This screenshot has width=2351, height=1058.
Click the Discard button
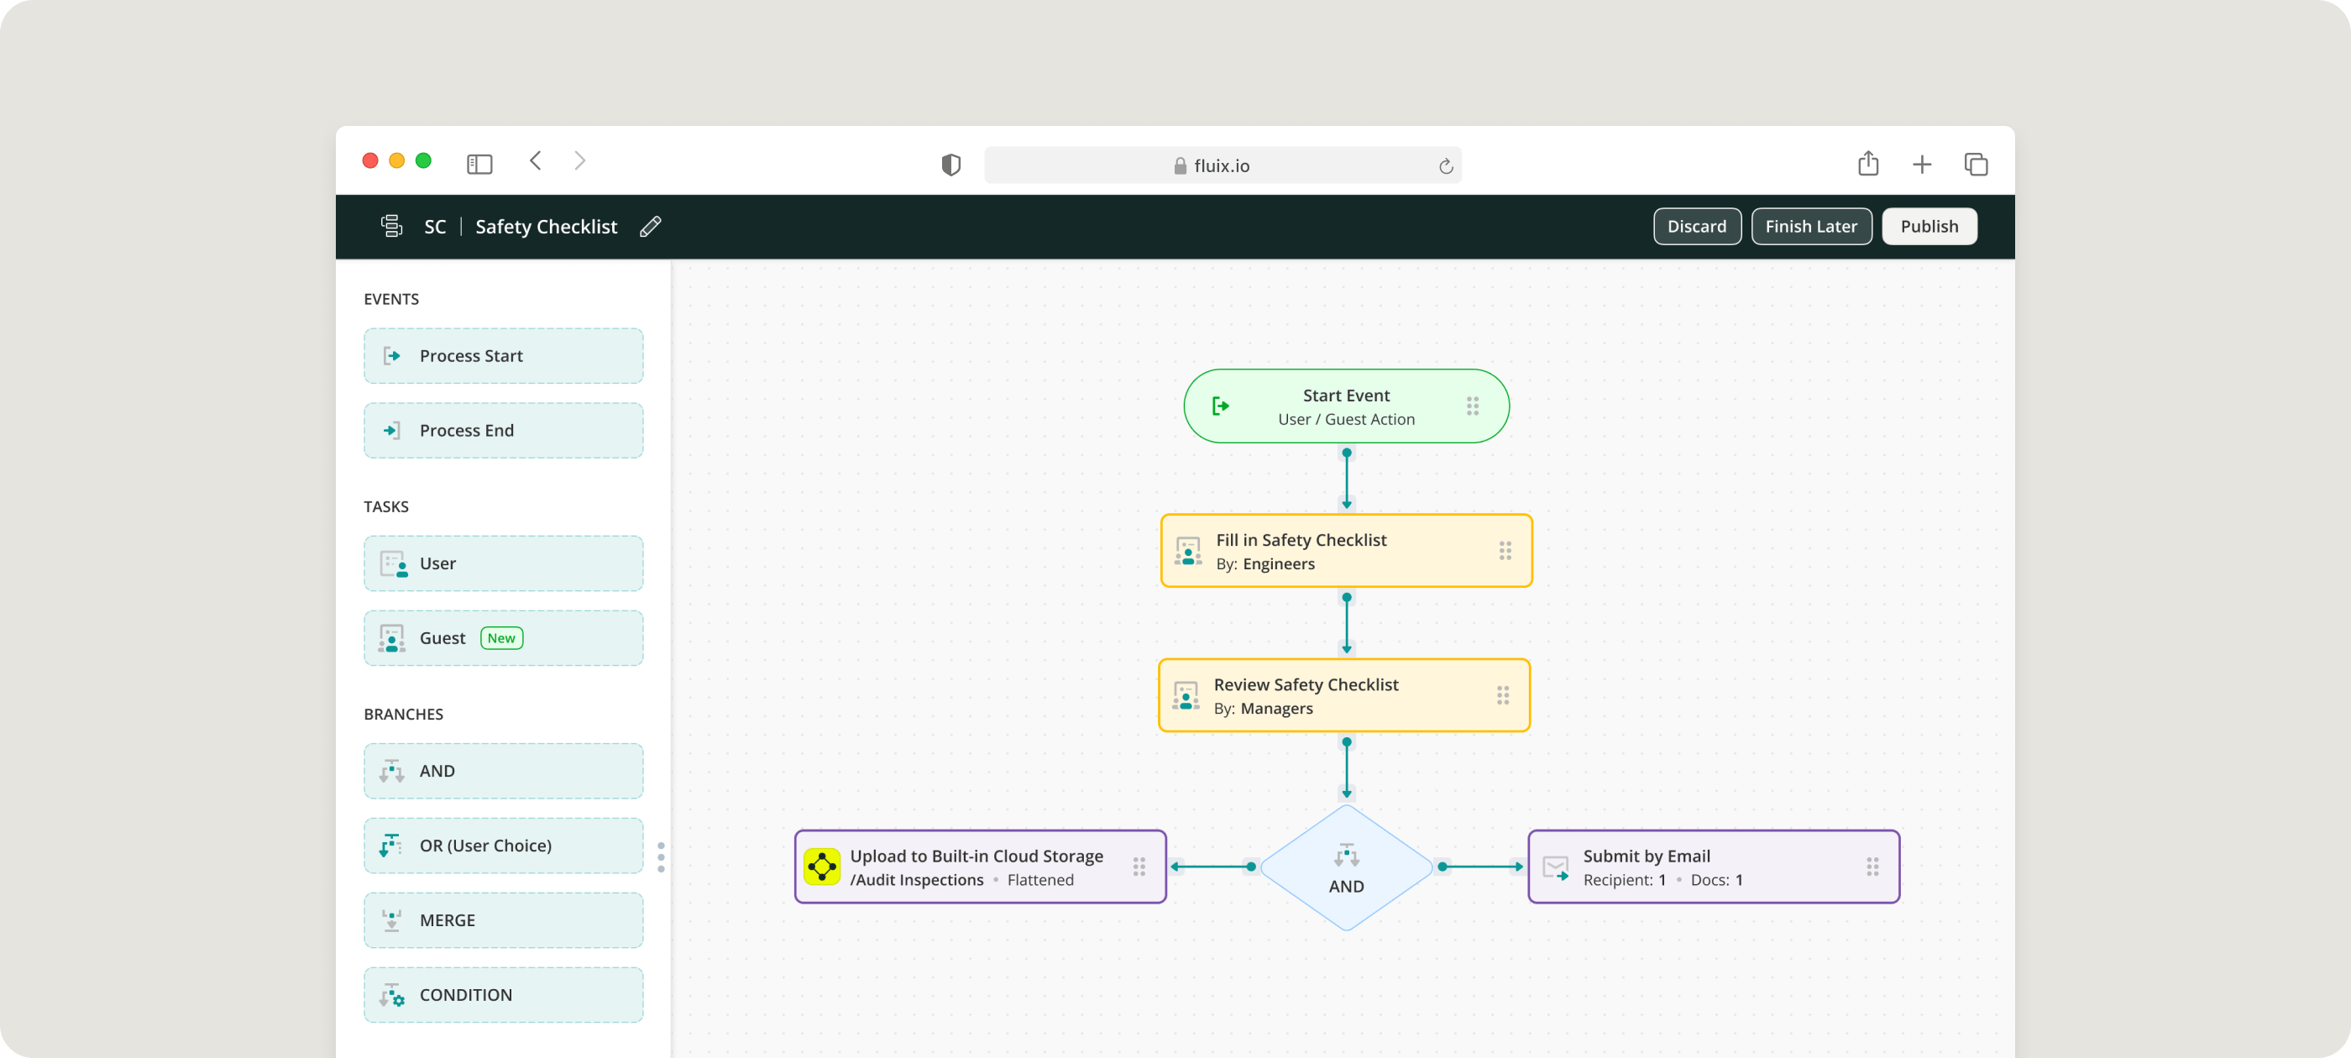(x=1696, y=227)
